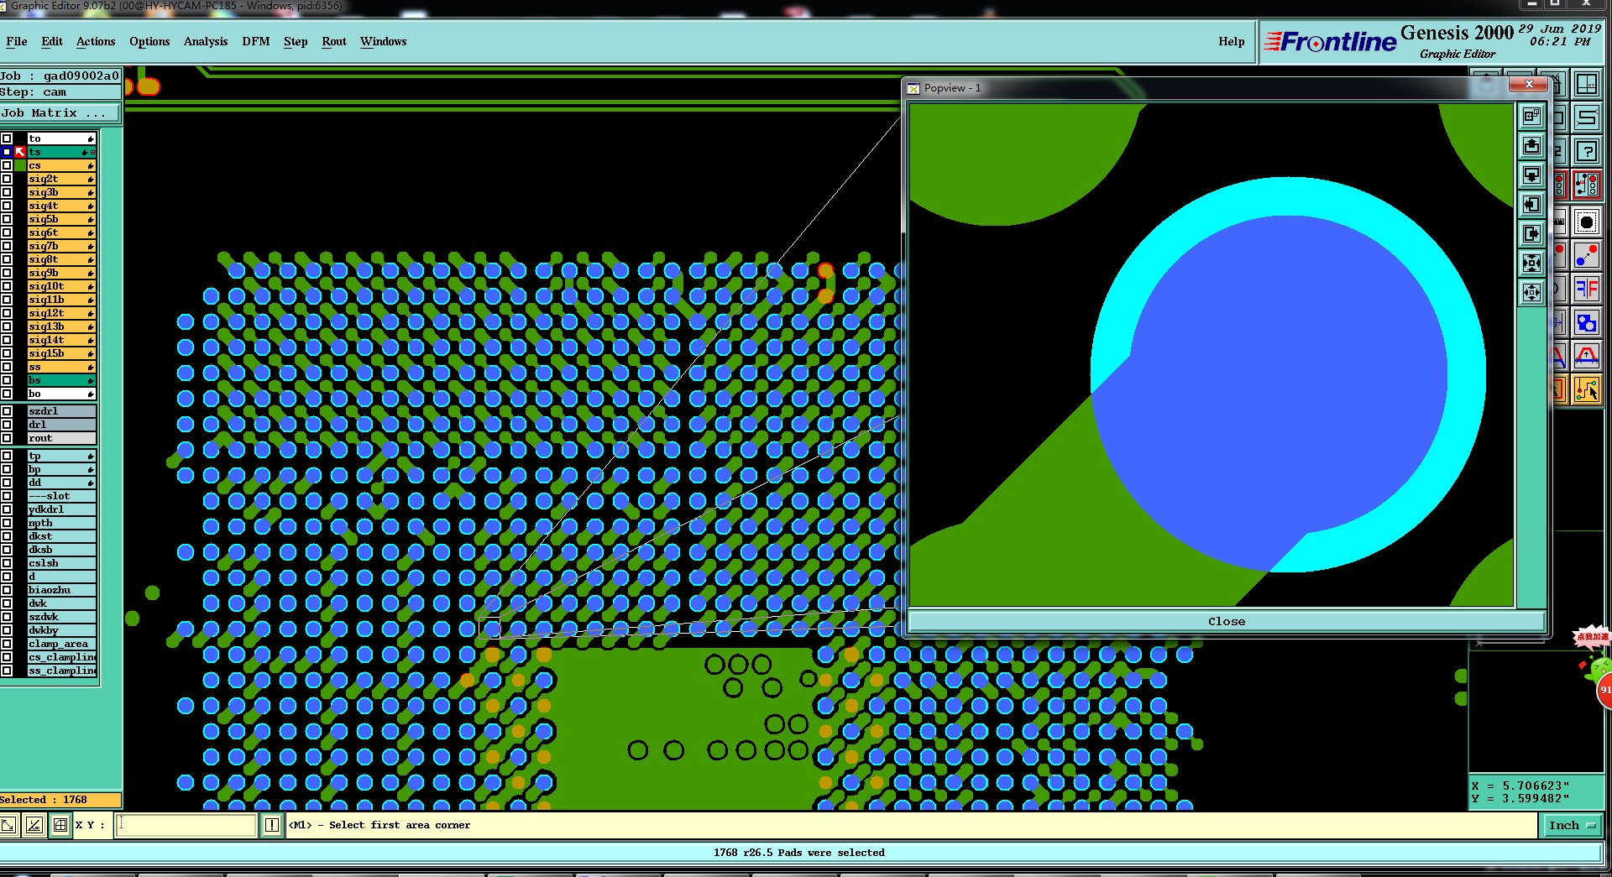Toggle the checkbox for layer rout

(x=7, y=438)
